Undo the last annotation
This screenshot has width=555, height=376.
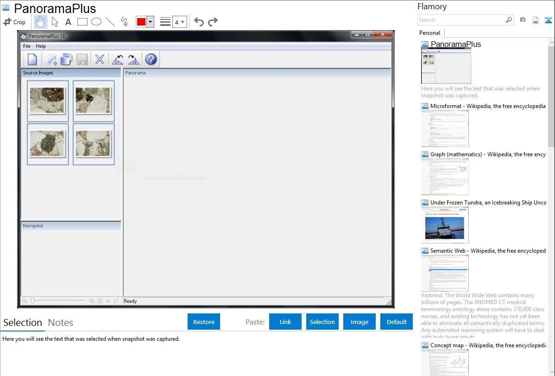click(x=199, y=22)
